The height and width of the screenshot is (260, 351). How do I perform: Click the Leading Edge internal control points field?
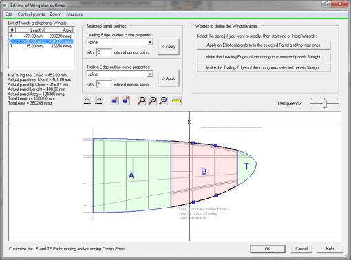[x=104, y=52]
